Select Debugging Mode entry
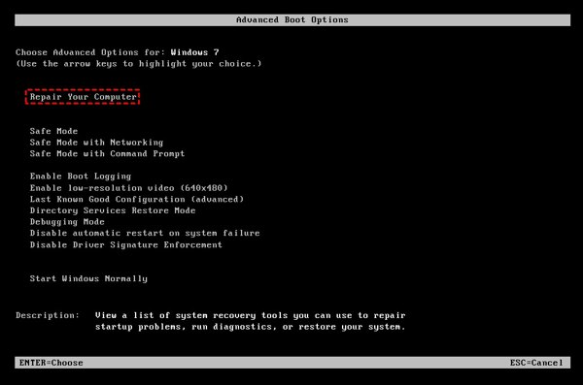This screenshot has width=583, height=385. (x=67, y=222)
